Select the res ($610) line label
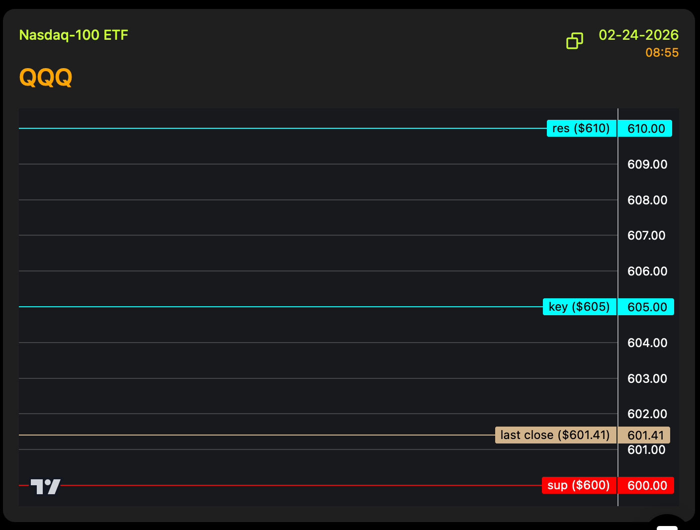Screen dimensions: 700x530 coord(582,128)
